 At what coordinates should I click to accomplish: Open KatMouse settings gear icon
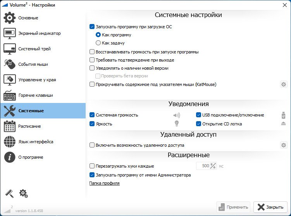(283, 84)
